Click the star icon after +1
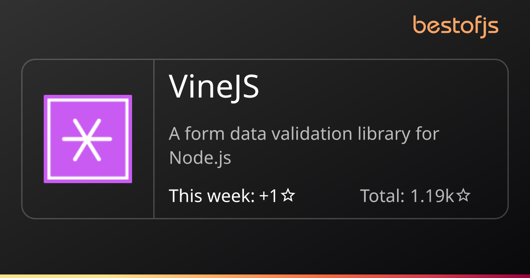530x278 pixels. [x=288, y=195]
